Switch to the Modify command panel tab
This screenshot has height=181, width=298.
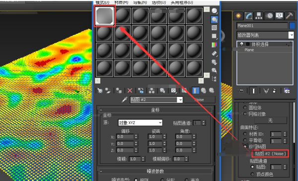(x=249, y=16)
